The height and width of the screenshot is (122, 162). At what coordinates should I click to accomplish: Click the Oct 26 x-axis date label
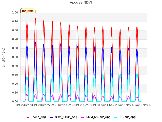[x=54, y=105]
